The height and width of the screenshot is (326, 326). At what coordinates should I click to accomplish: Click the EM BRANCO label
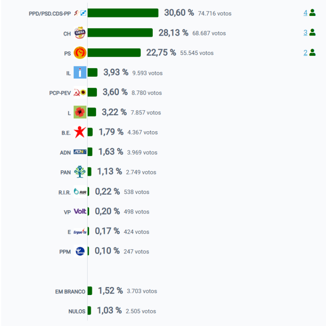(70, 291)
